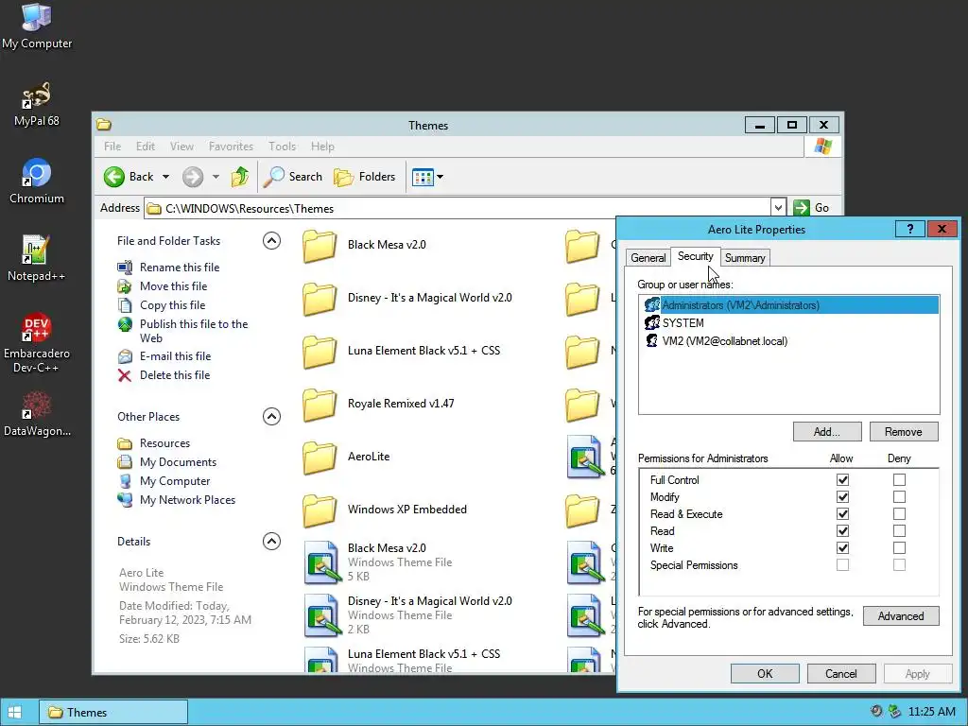Image resolution: width=968 pixels, height=726 pixels.
Task: Toggle Allow checkbox for Modify
Action: click(842, 497)
